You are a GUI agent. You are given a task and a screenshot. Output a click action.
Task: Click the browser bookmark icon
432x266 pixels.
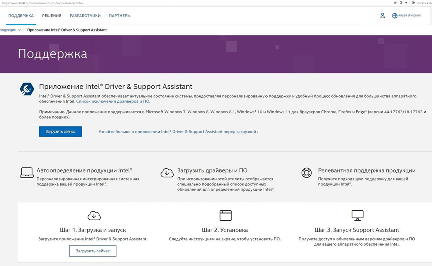(401, 3)
